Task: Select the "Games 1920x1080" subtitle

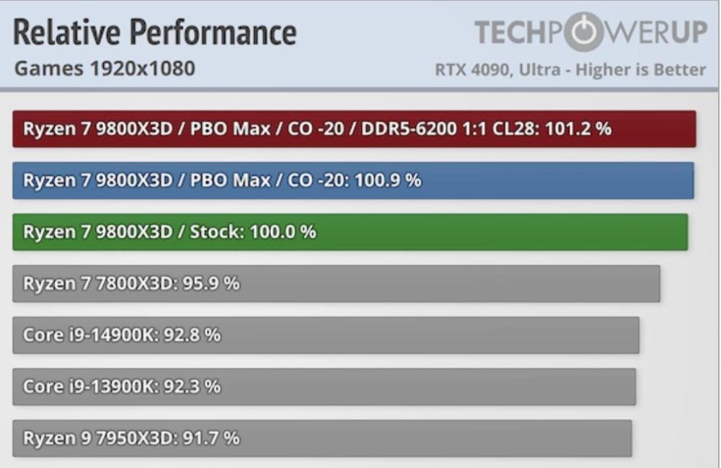Action: point(105,69)
